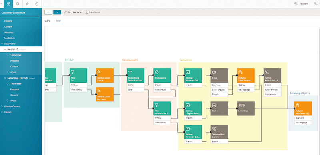
Task: Click the phone icon at top right
Action: click(x=316, y=4)
